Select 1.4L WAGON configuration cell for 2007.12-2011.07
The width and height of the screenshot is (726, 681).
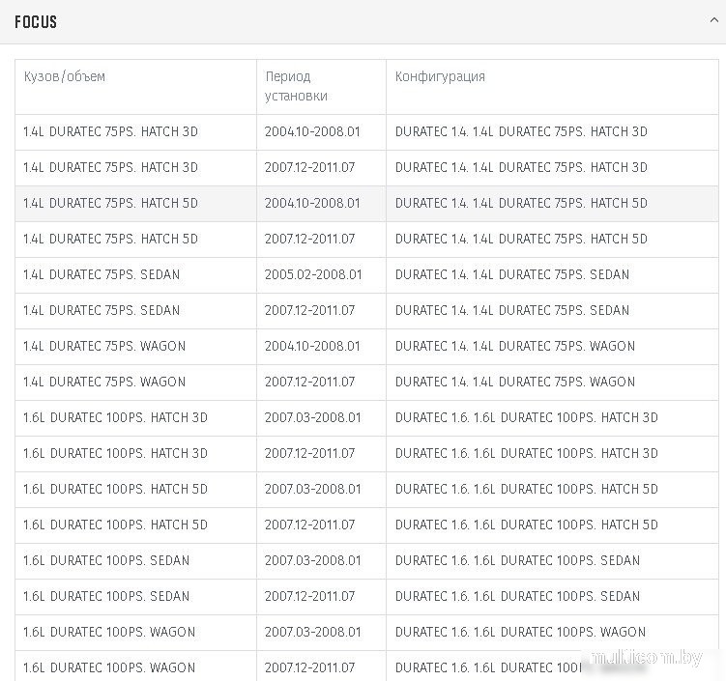[x=515, y=382]
